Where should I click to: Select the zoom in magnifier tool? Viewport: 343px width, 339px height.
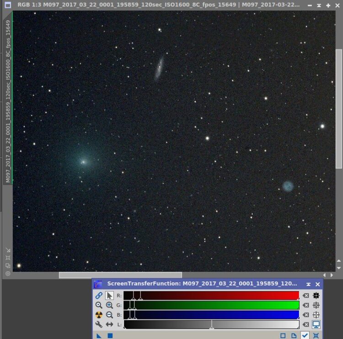[109, 305]
